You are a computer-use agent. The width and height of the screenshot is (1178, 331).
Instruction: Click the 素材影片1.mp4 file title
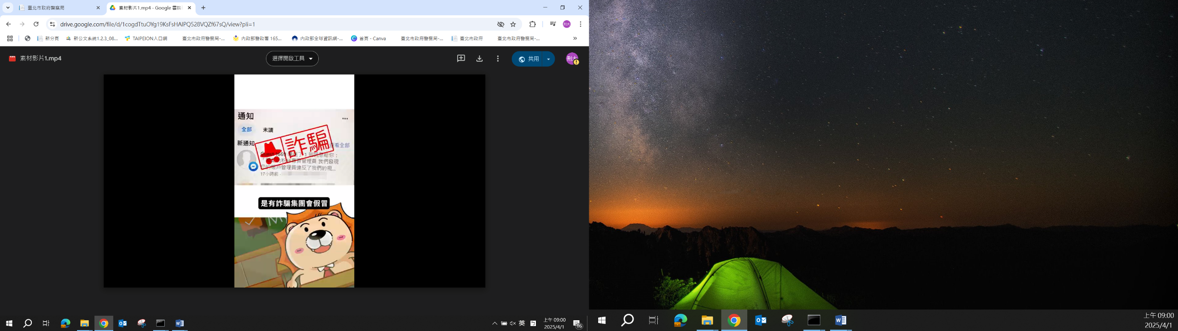click(41, 59)
